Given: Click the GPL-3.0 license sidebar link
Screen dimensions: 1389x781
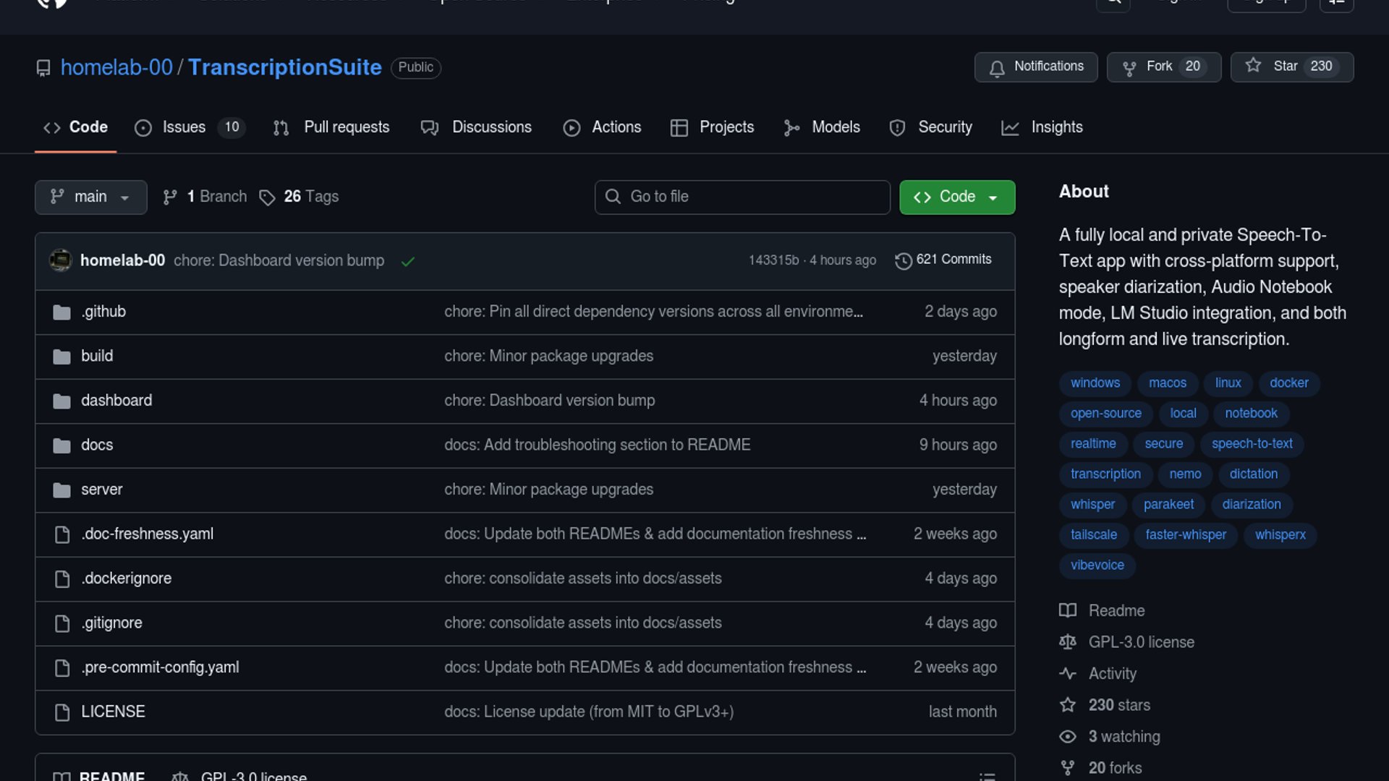Looking at the screenshot, I should click(x=1141, y=642).
